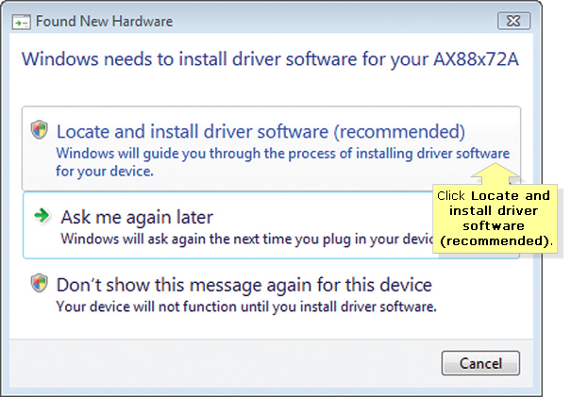
Task: Click the 'Windows needs to install driver software' heading
Action: coord(270,59)
